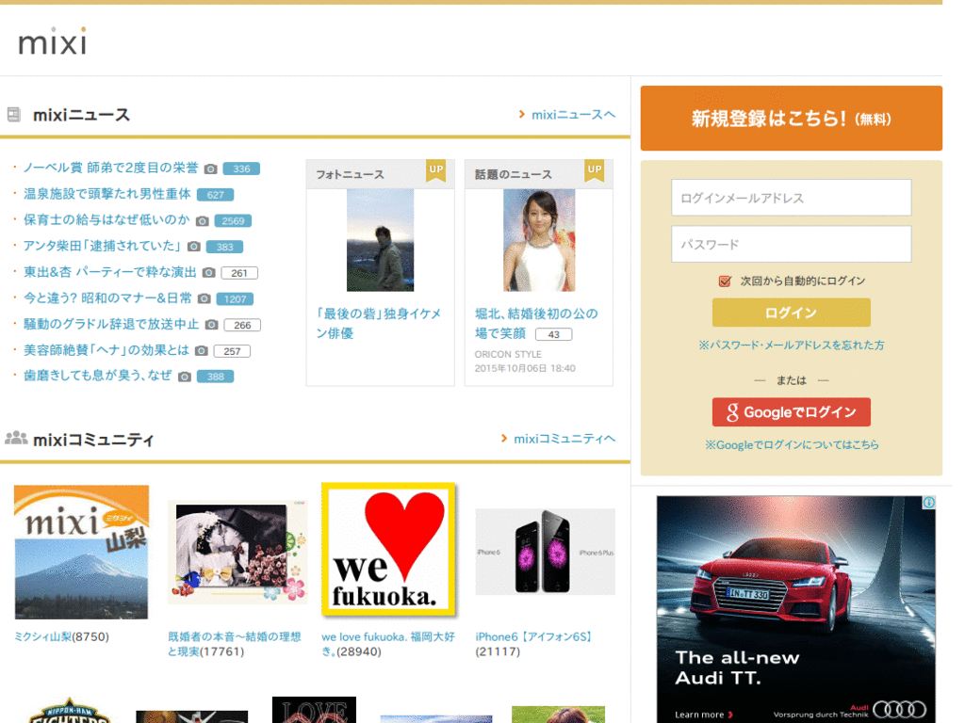Image resolution: width=965 pixels, height=723 pixels.
Task: Open the 新規登録はこちら! signup banner
Action: [x=791, y=118]
